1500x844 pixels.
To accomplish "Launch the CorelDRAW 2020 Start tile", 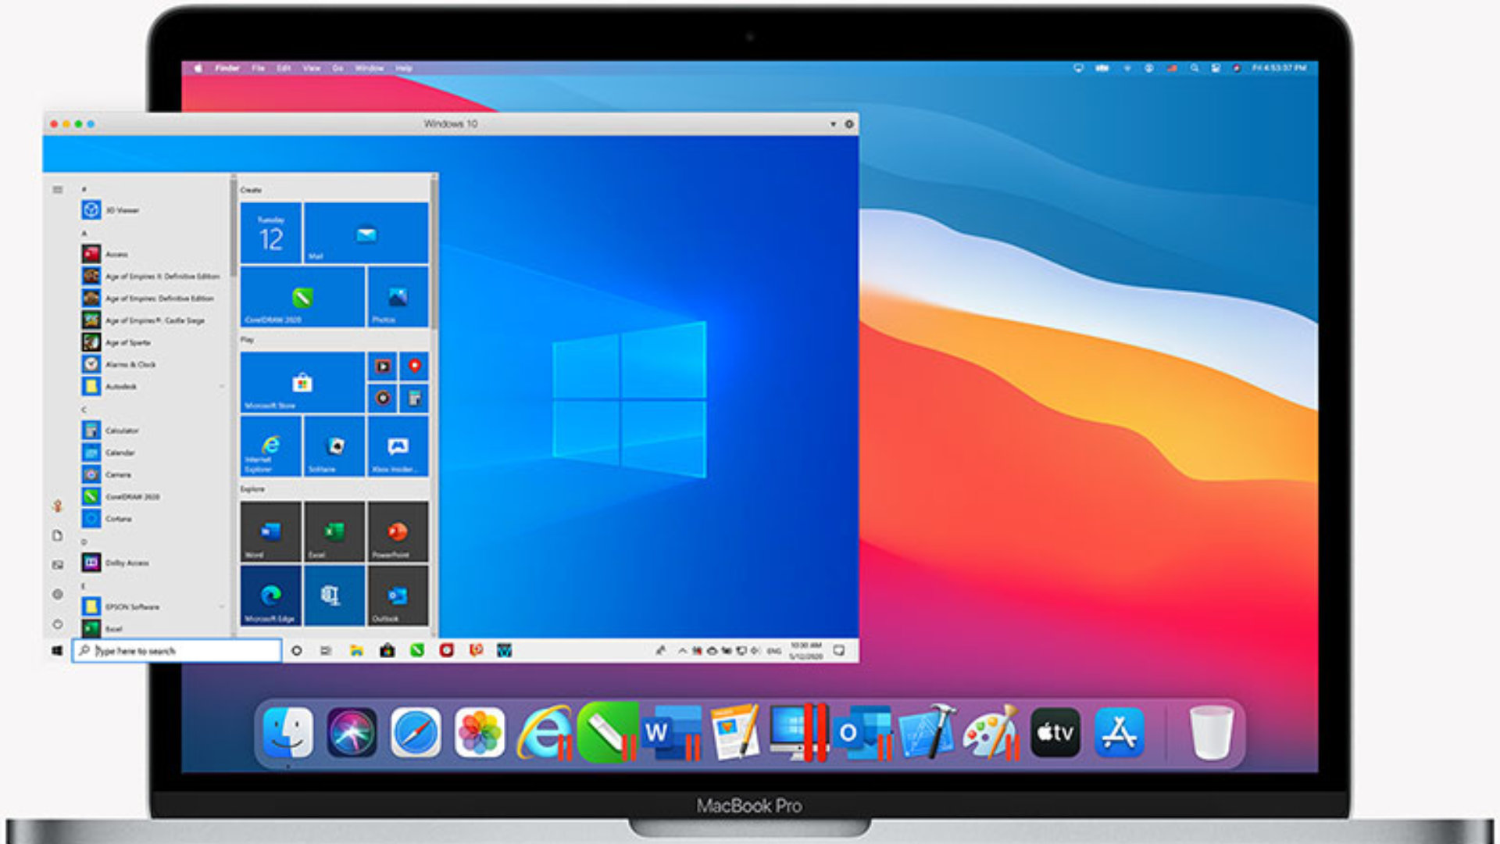I will (302, 297).
